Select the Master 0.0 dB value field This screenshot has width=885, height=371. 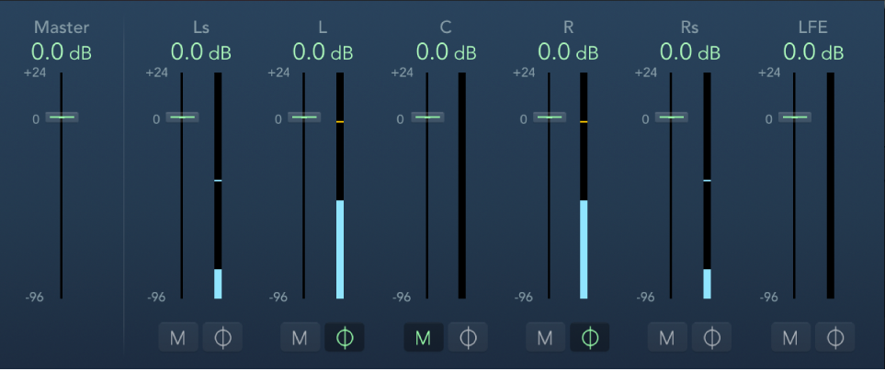pyautogui.click(x=61, y=52)
